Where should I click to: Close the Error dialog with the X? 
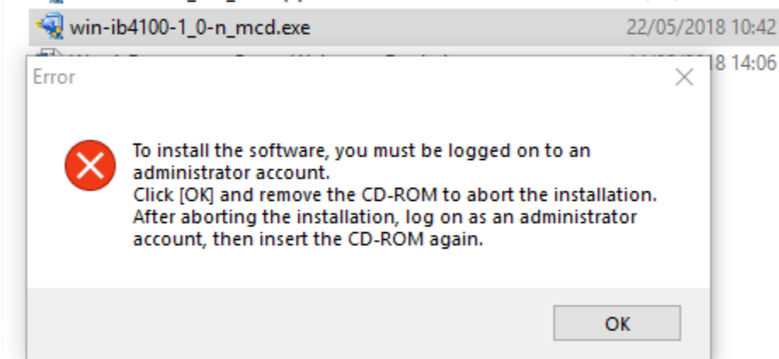tap(684, 78)
